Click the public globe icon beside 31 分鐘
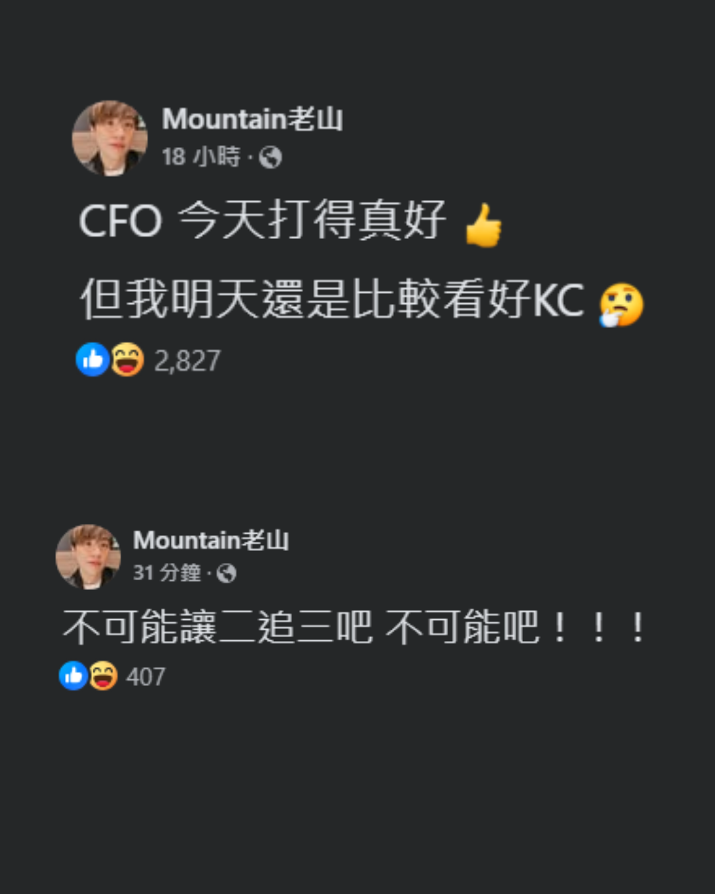The width and height of the screenshot is (715, 894). pos(226,573)
